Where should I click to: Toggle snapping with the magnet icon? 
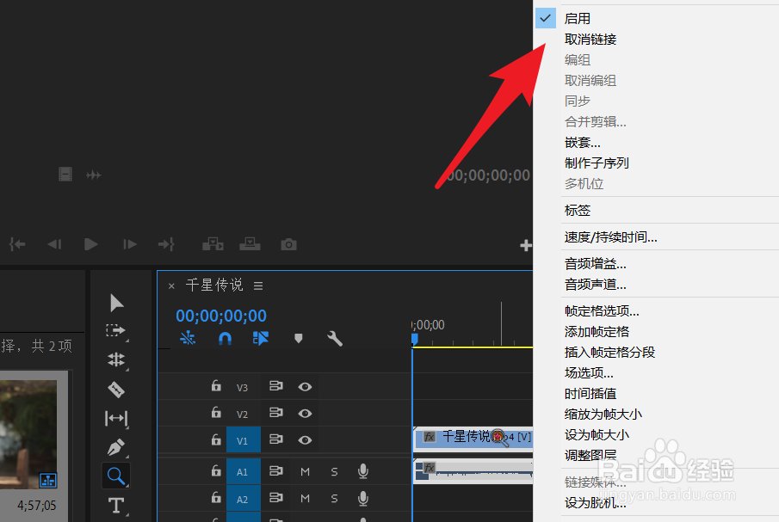click(x=225, y=339)
